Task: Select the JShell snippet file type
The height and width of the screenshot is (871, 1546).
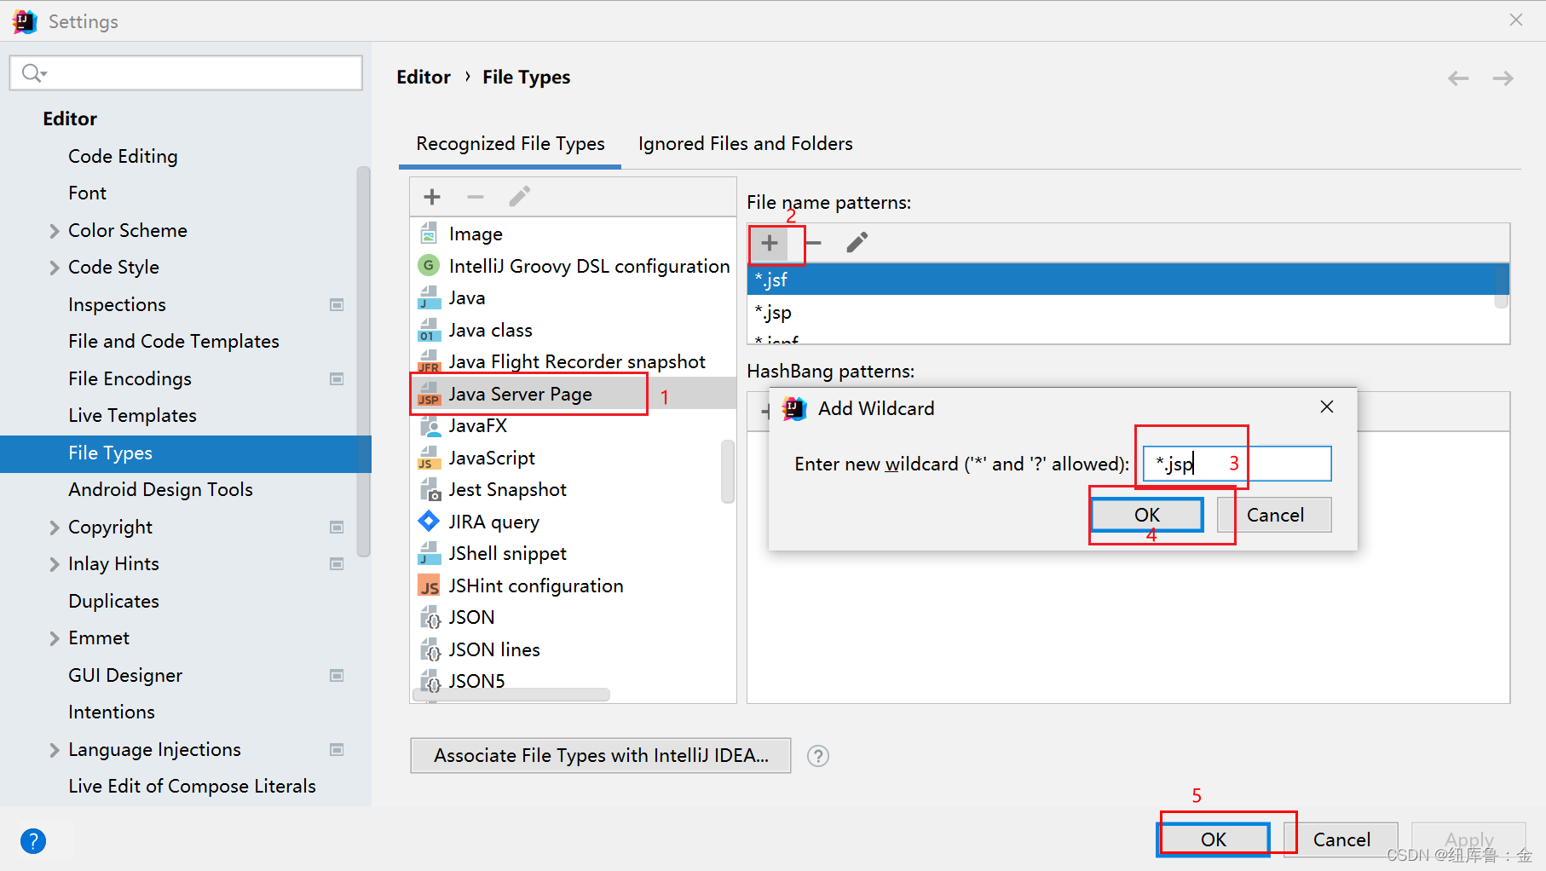Action: pyautogui.click(x=574, y=554)
